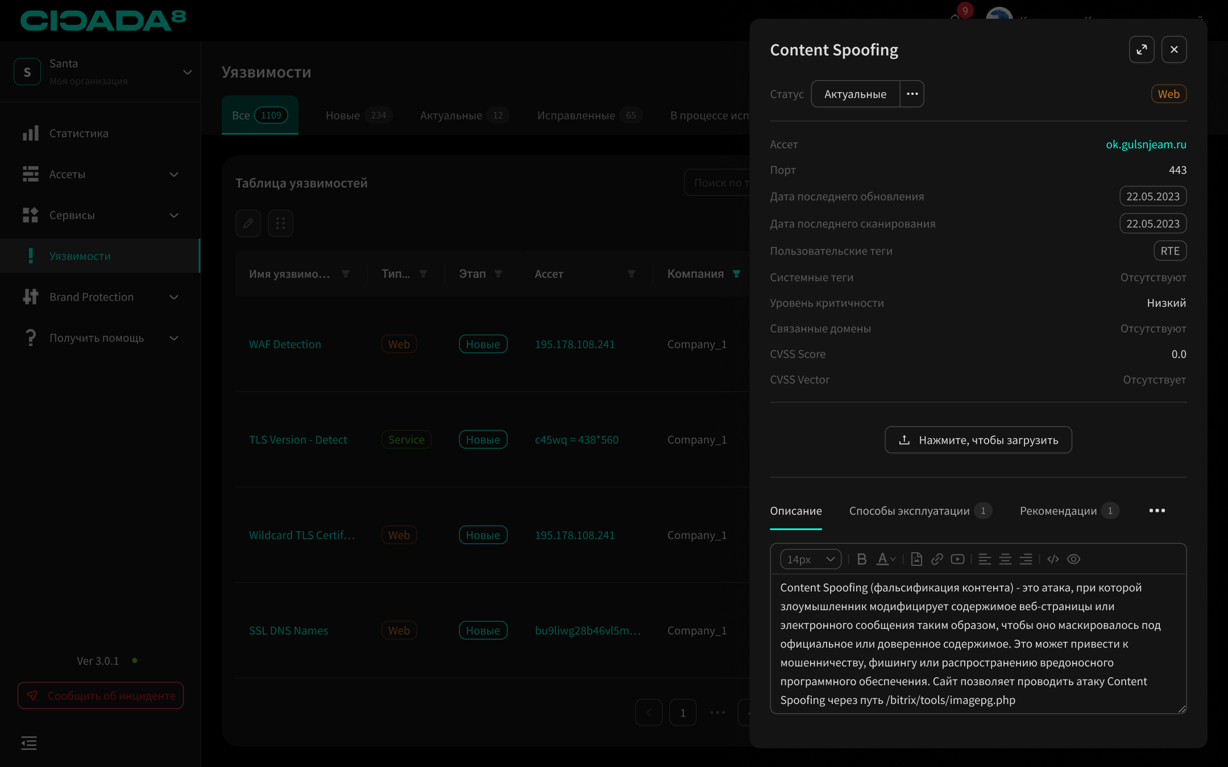Right align the description text
Image resolution: width=1228 pixels, height=767 pixels.
pyautogui.click(x=1026, y=559)
